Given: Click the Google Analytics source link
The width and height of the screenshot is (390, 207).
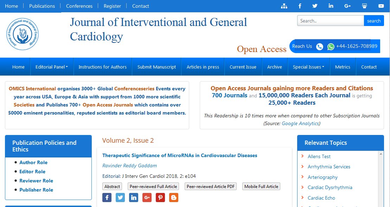Looking at the screenshot, I should (300, 123).
